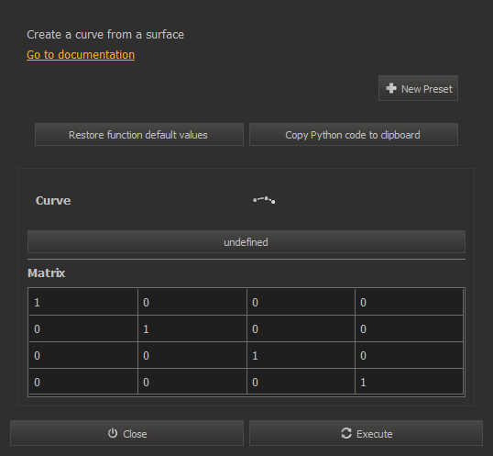Select matrix cell row one, column four
The image size is (493, 456).
[x=409, y=302]
